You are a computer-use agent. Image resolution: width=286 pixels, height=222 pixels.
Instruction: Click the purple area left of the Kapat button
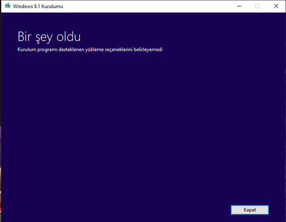coord(179,209)
